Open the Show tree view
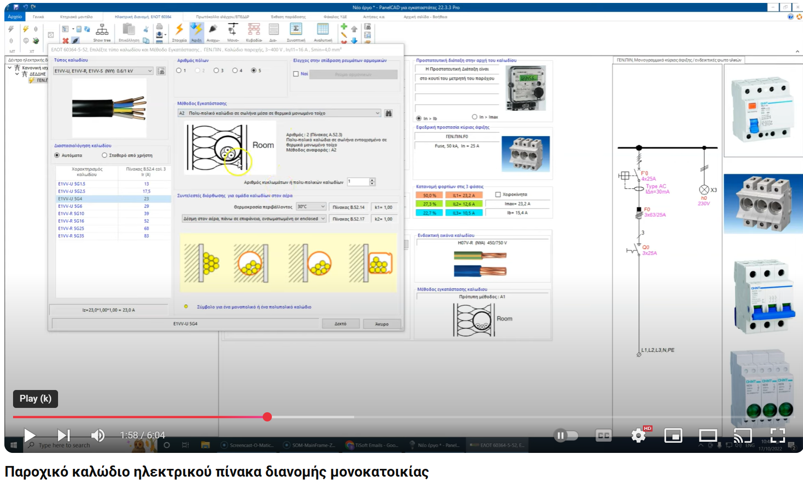This screenshot has height=480, width=803. (102, 33)
